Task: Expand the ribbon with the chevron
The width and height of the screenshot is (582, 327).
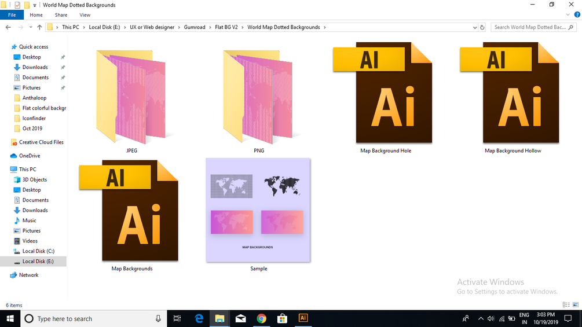Action: pos(568,15)
